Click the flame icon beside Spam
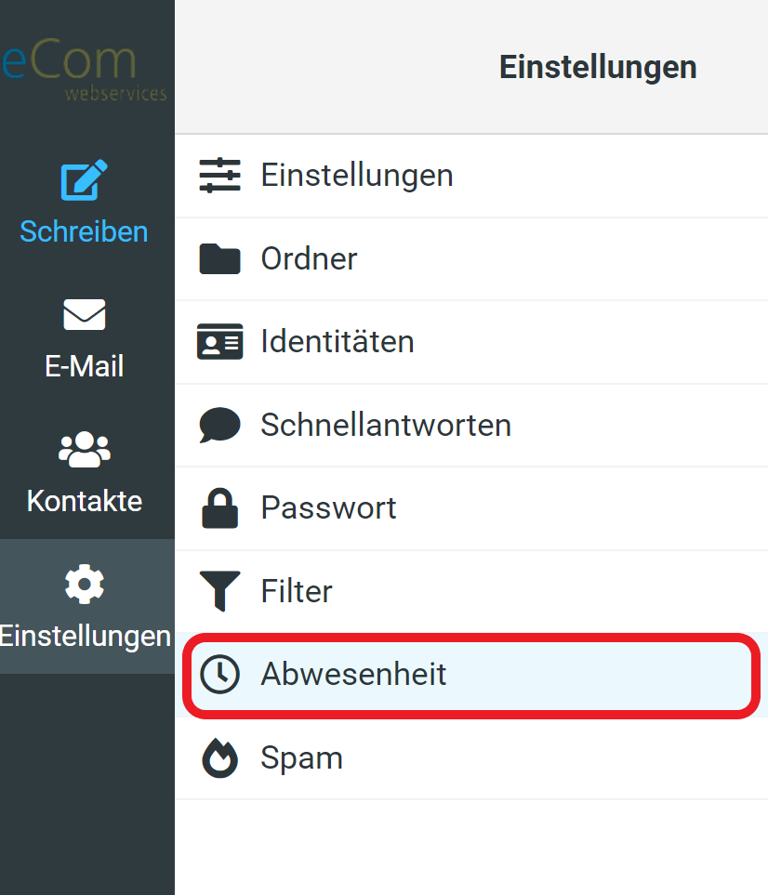This screenshot has height=895, width=768. coord(219,757)
